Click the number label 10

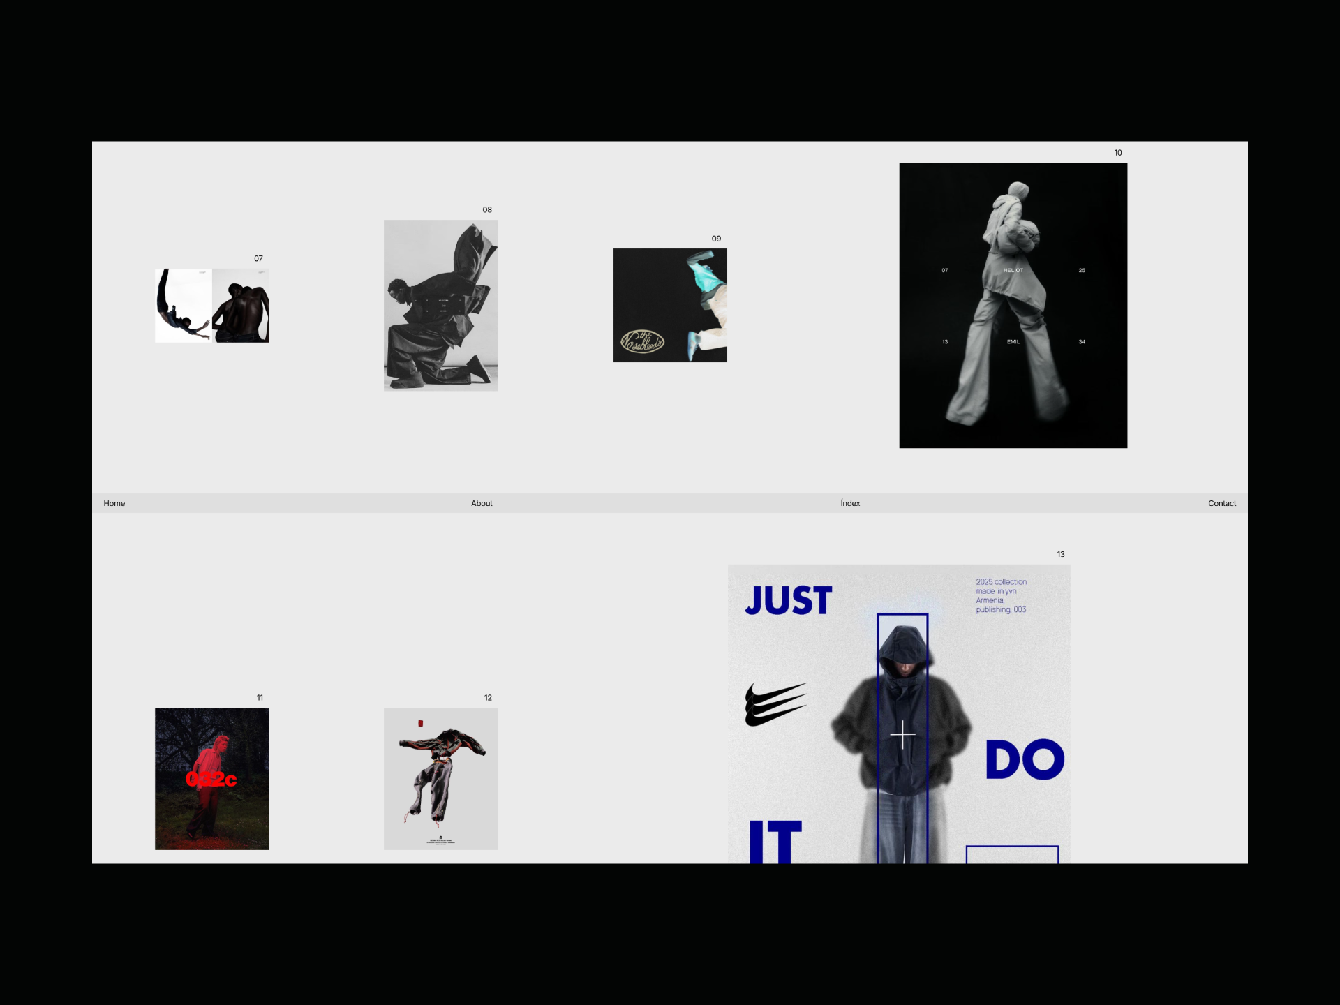(1118, 153)
